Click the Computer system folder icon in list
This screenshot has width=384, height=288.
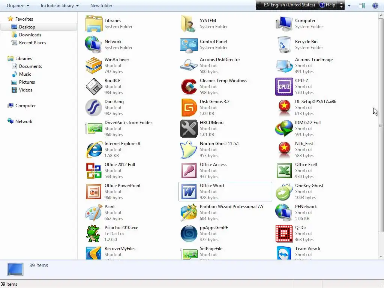click(284, 24)
